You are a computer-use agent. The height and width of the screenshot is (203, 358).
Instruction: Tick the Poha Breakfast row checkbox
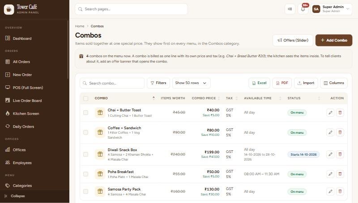click(x=85, y=174)
